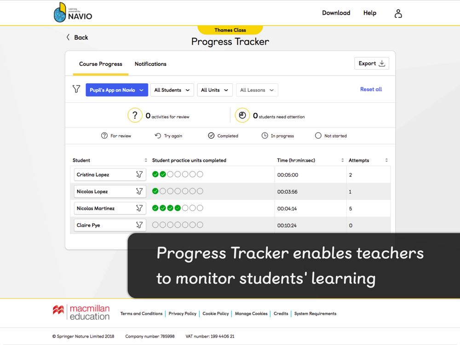
Task: Open the All Units dropdown
Action: [x=214, y=90]
